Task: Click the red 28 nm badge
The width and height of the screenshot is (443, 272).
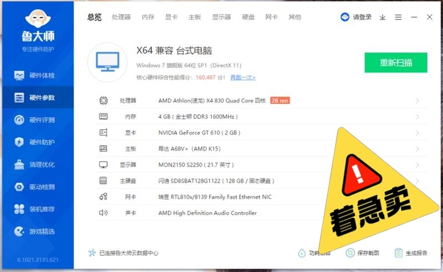Action: 280,101
